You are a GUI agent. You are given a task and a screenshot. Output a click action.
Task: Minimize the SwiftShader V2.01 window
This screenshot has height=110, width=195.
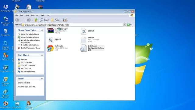tap(126, 12)
